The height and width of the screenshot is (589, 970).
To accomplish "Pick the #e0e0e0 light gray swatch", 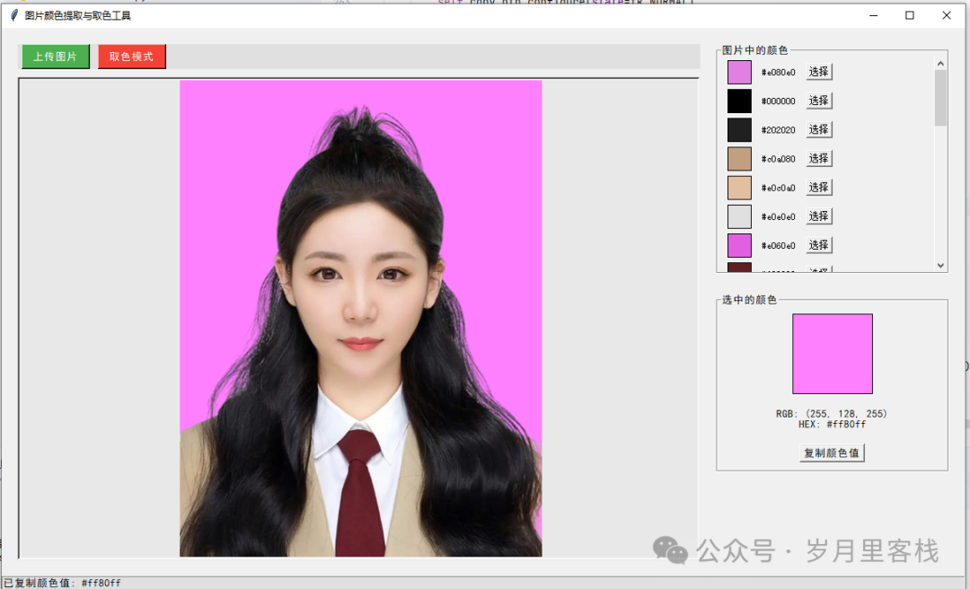I will [739, 215].
